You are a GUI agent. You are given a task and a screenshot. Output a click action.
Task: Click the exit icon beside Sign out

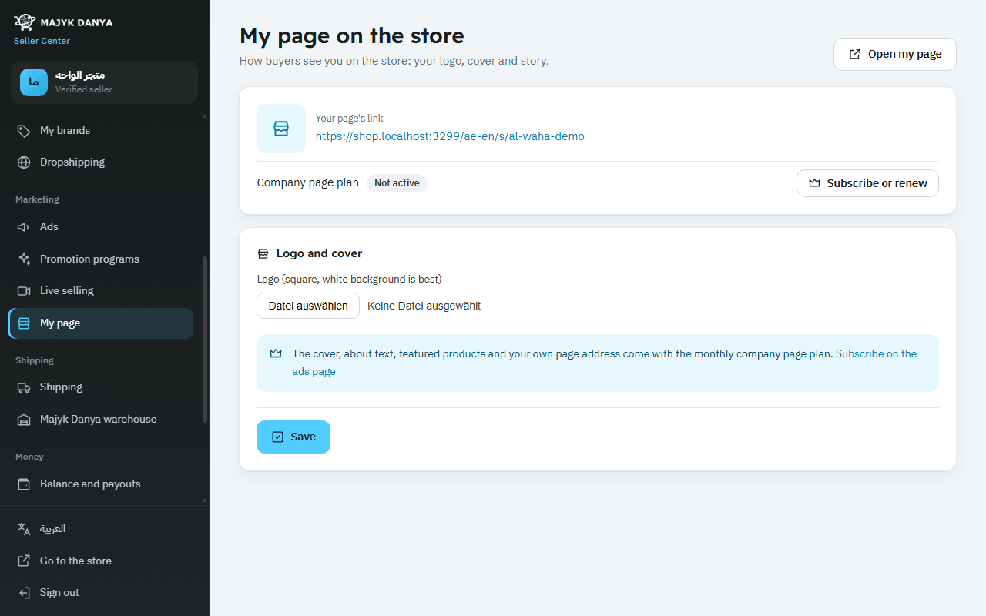[x=24, y=593]
